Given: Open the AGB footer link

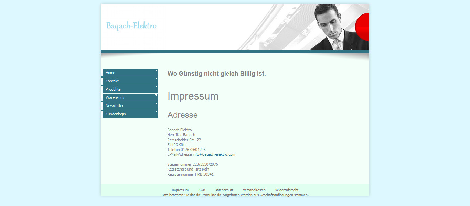Looking at the screenshot, I should pos(202,190).
